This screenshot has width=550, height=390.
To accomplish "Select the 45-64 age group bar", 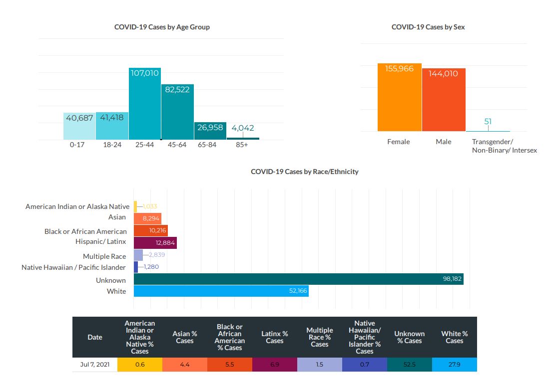I will coord(177,112).
